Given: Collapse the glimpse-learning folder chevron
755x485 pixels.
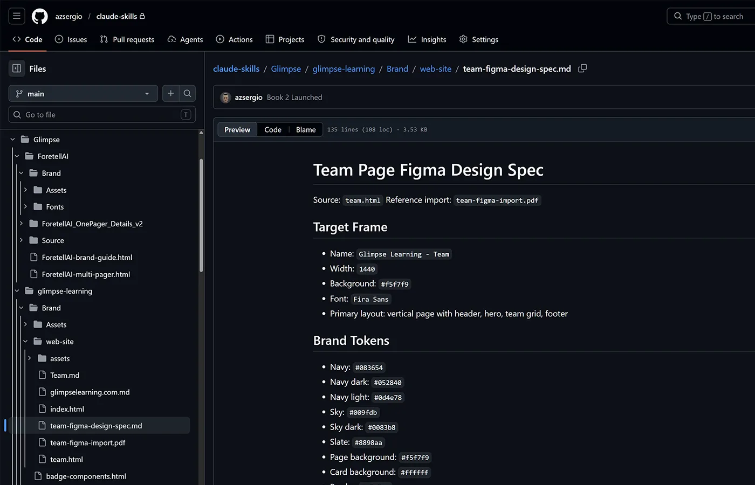Looking at the screenshot, I should (x=17, y=291).
